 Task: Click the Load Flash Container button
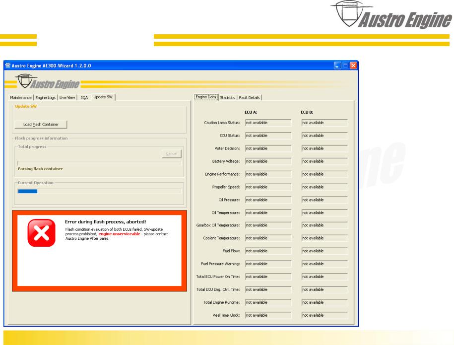click(41, 124)
